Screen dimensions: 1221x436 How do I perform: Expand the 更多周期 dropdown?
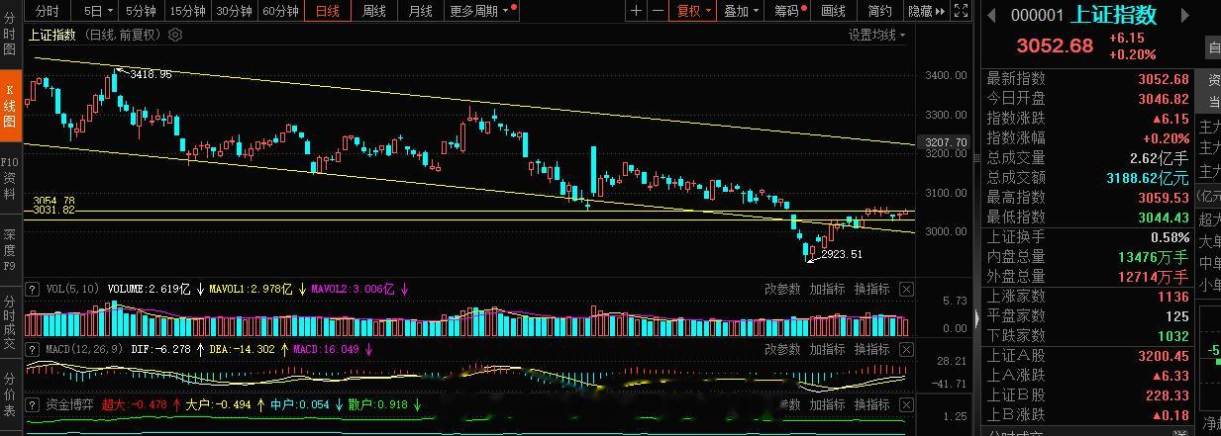480,11
